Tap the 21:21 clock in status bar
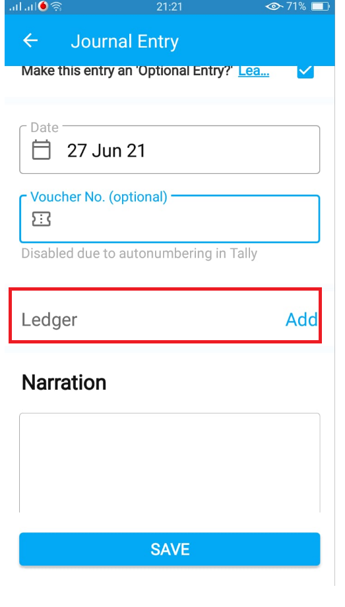 coord(170,7)
